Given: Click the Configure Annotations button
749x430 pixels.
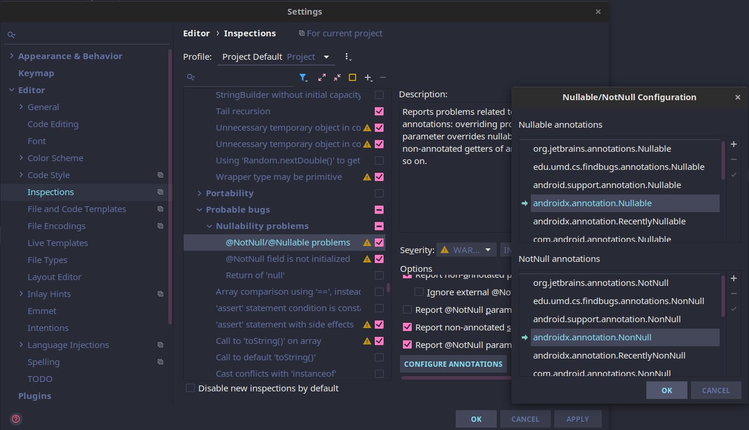Looking at the screenshot, I should 453,364.
